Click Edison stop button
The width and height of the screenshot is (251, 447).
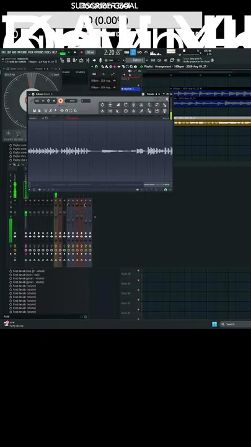pyautogui.click(x=54, y=101)
